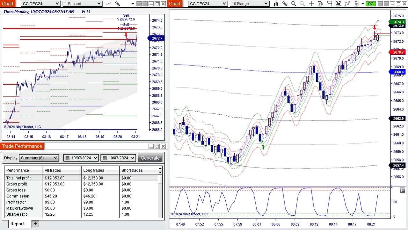The image size is (408, 230).
Task: Click the Generate button
Action: (x=150, y=158)
